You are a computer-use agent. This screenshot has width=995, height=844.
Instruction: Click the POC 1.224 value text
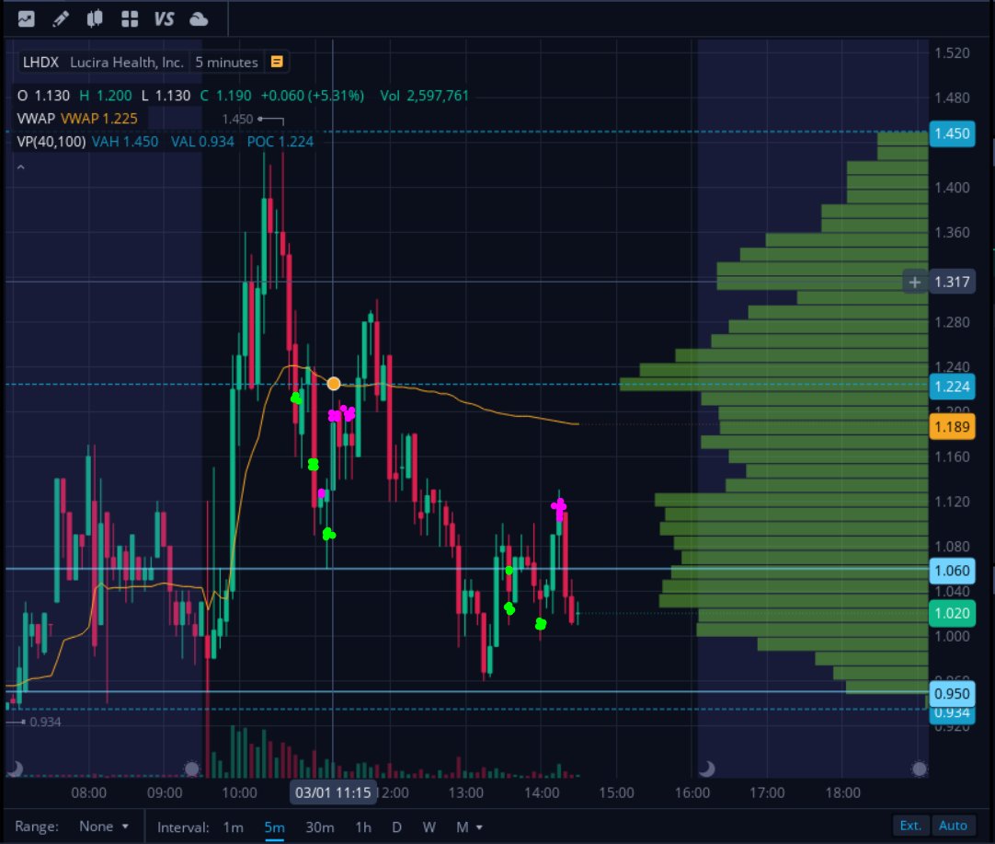point(280,142)
